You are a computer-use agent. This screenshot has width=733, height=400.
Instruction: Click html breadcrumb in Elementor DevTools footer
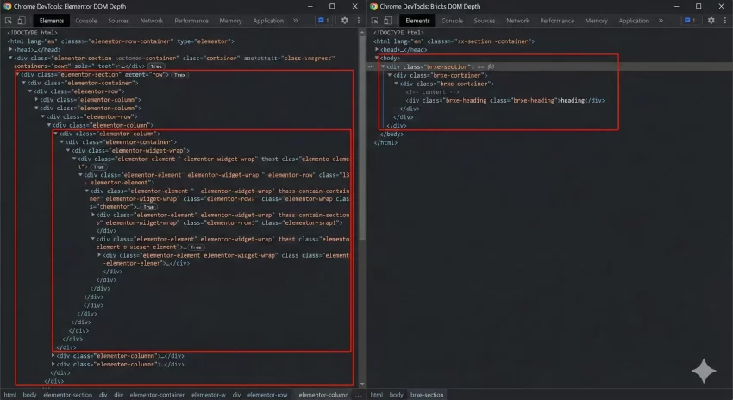click(9, 395)
